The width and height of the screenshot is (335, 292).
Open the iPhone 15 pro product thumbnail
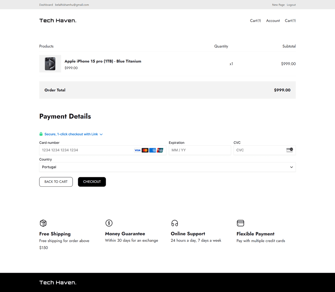pyautogui.click(x=50, y=64)
